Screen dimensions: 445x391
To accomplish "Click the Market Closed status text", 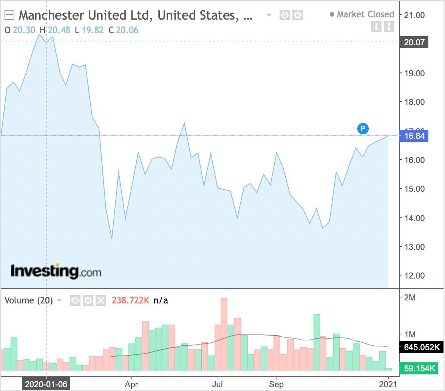I will tap(365, 14).
